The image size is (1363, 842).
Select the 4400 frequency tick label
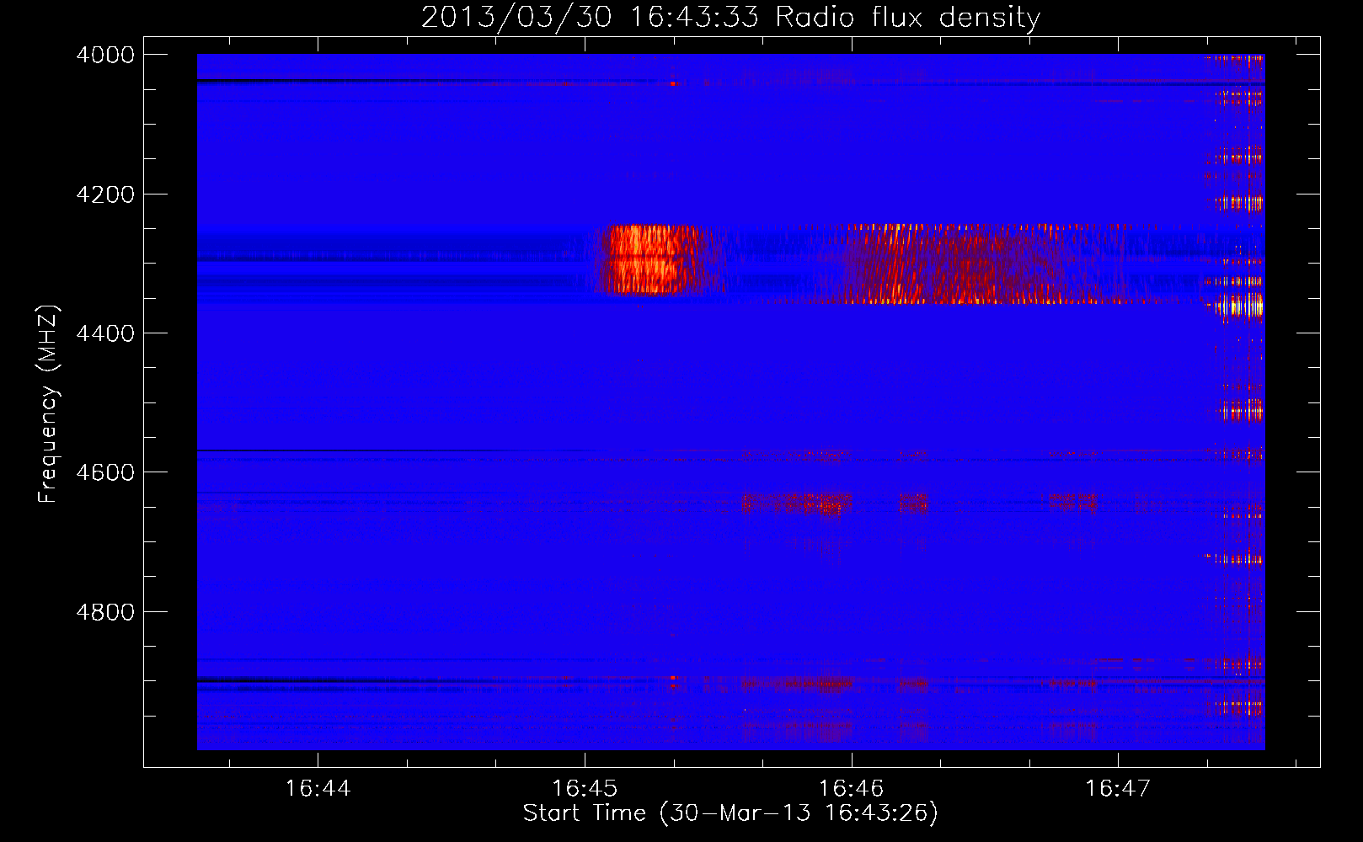[x=105, y=333]
